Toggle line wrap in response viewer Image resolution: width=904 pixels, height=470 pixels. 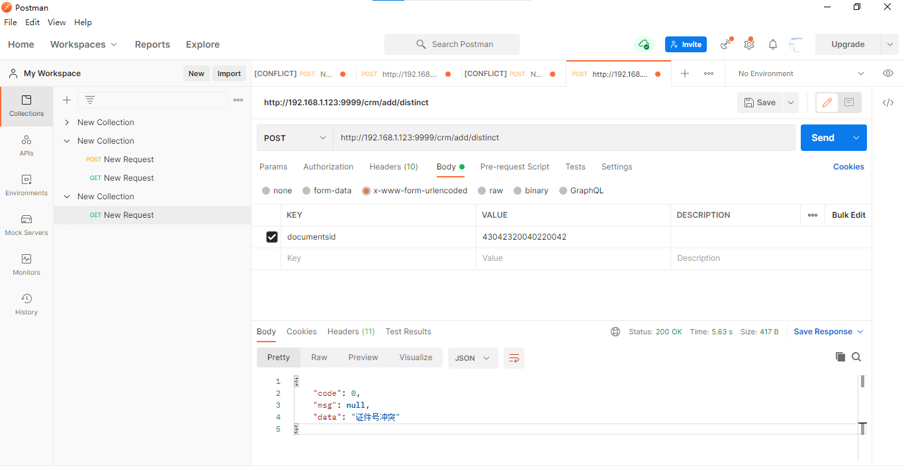(x=514, y=358)
